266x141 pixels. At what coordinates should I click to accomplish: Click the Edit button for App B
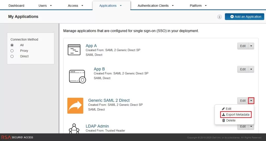point(243,69)
